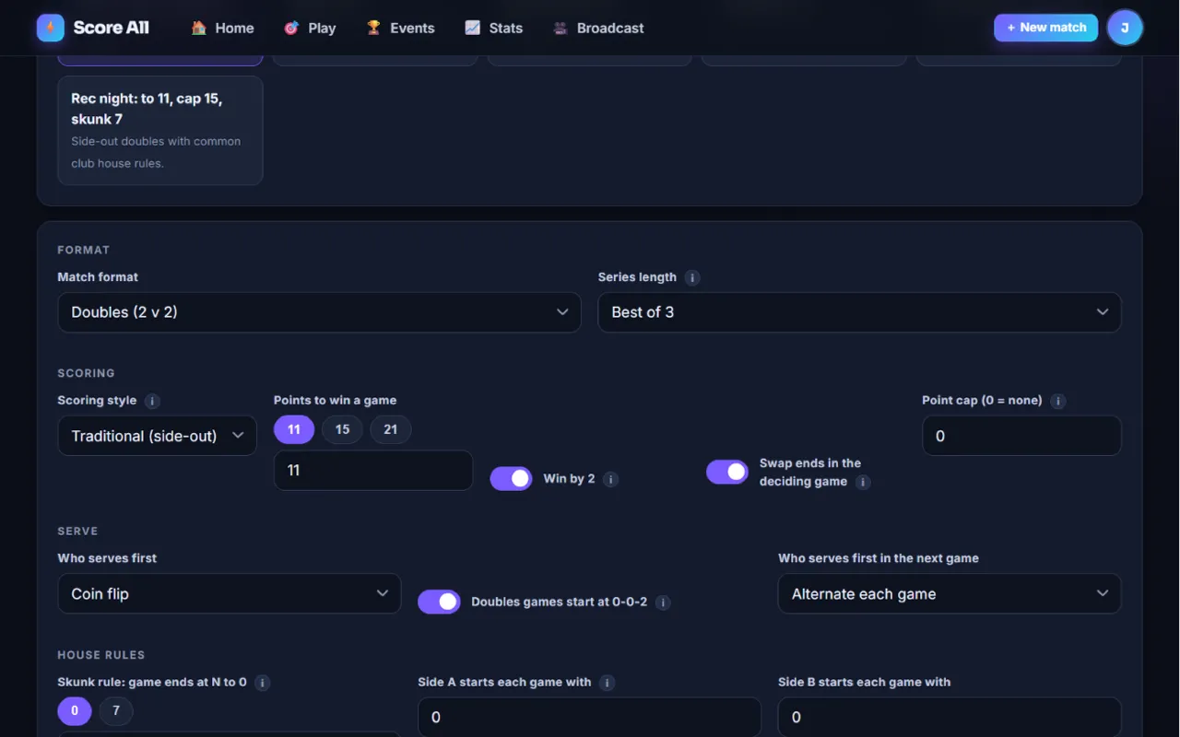Go to the Events menu
Viewport: 1180px width, 737px height.
(400, 28)
